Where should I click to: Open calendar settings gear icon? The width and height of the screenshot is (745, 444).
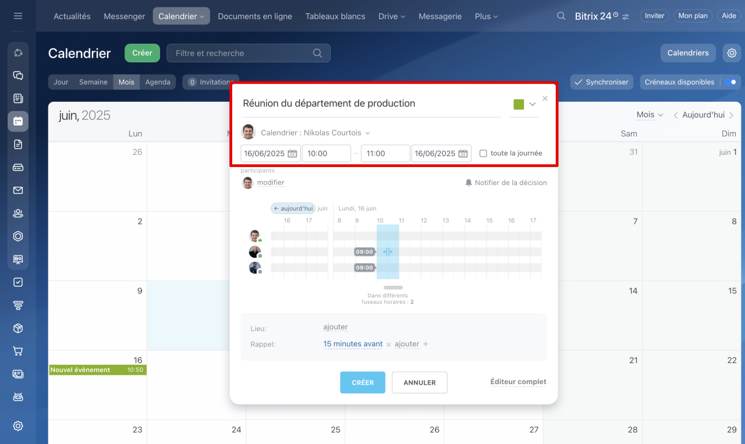(732, 53)
